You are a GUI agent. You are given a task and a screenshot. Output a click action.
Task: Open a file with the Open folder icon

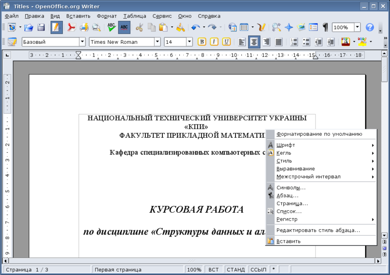click(29, 27)
